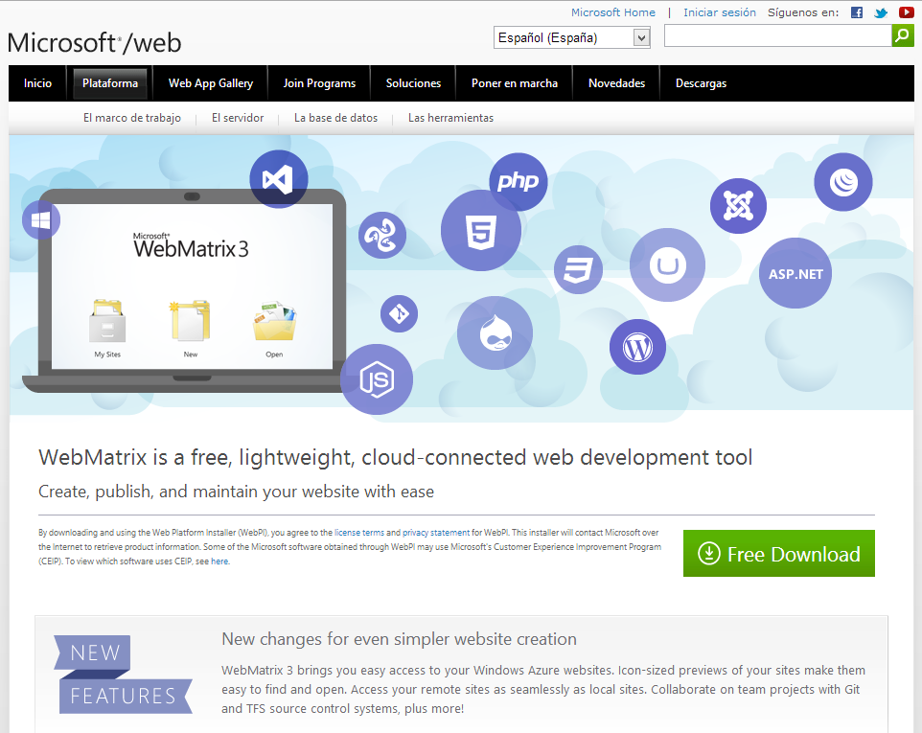The height and width of the screenshot is (733, 922).
Task: Click the Node.js logo bubble
Action: (x=376, y=379)
